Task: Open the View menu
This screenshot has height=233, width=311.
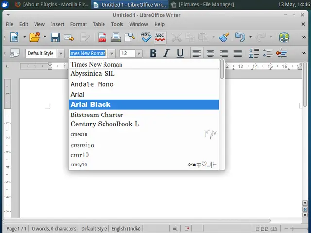Action: 39,24
